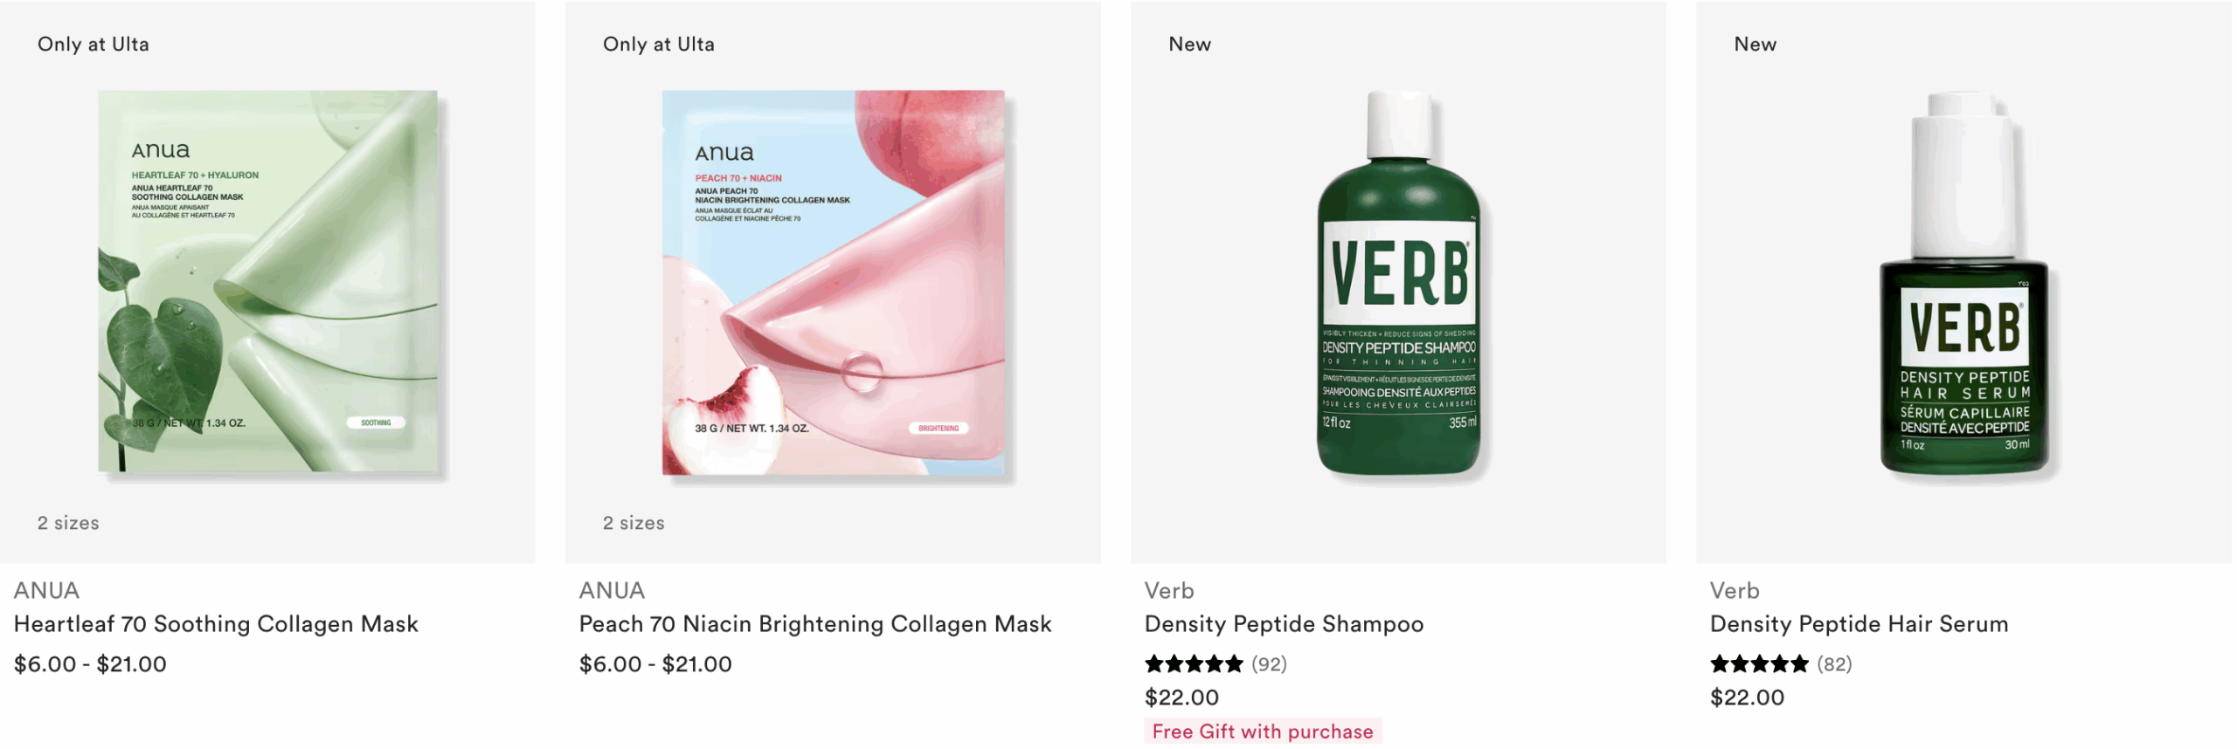Click the Density Peptide Hair Serum title

1859,624
